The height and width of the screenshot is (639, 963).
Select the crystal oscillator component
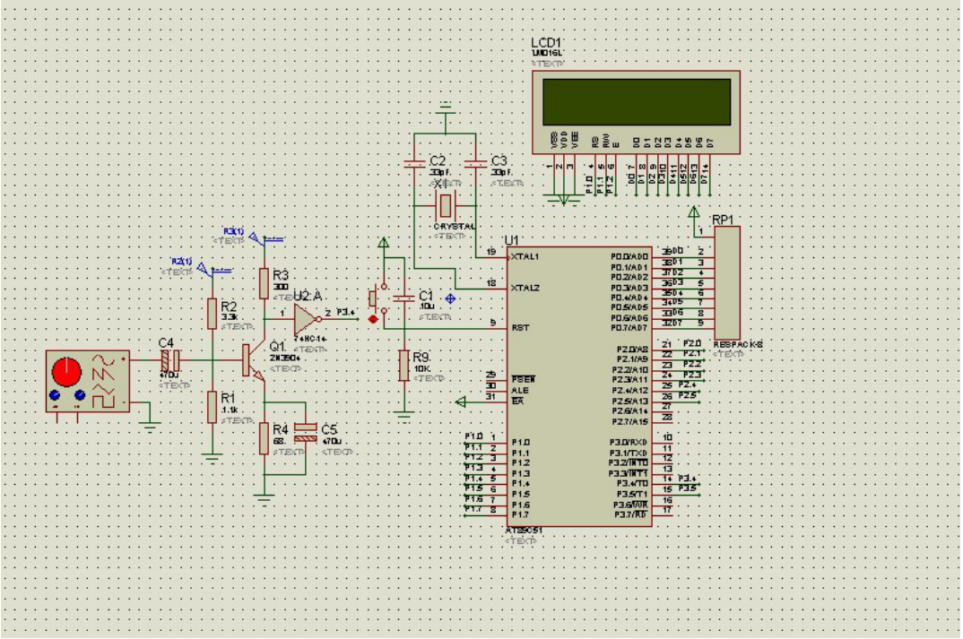[x=446, y=205]
